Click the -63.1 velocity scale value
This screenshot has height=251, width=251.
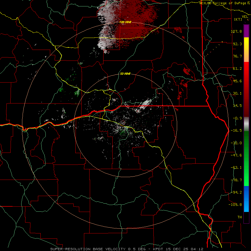tap(236, 168)
